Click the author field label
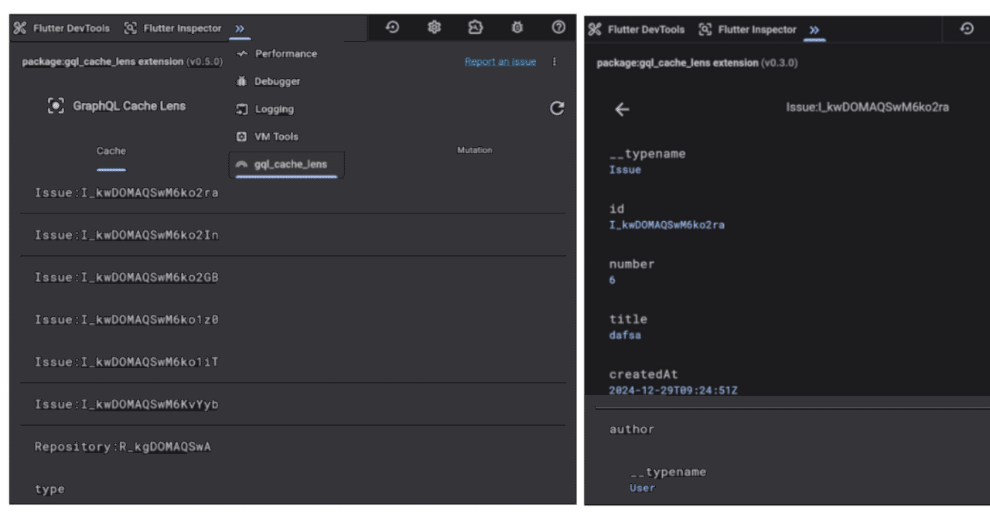 (x=631, y=429)
